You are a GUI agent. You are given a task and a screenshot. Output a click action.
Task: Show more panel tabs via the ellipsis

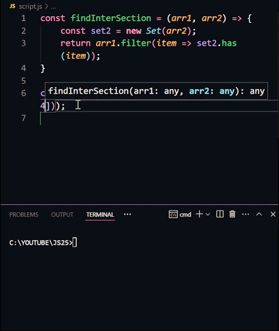[x=128, y=214]
